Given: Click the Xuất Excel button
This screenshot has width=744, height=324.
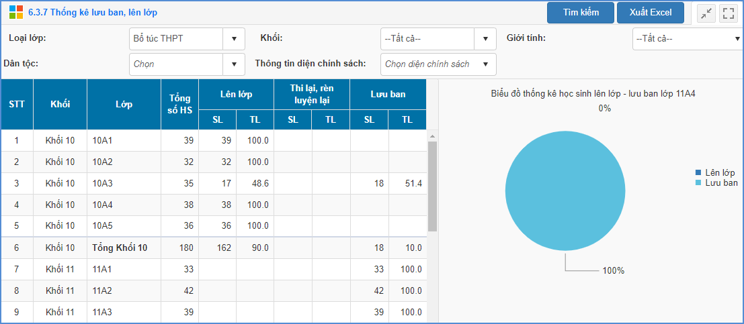Looking at the screenshot, I should point(651,13).
